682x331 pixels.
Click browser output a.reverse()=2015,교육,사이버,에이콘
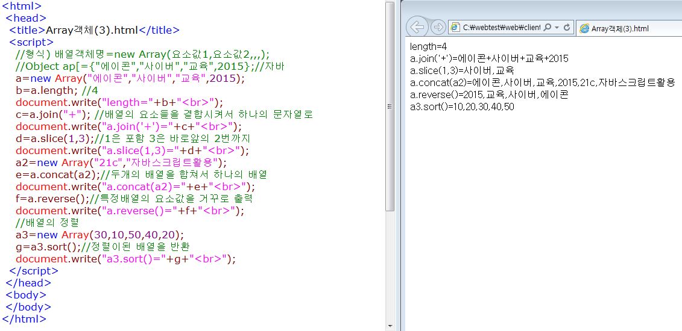489,94
